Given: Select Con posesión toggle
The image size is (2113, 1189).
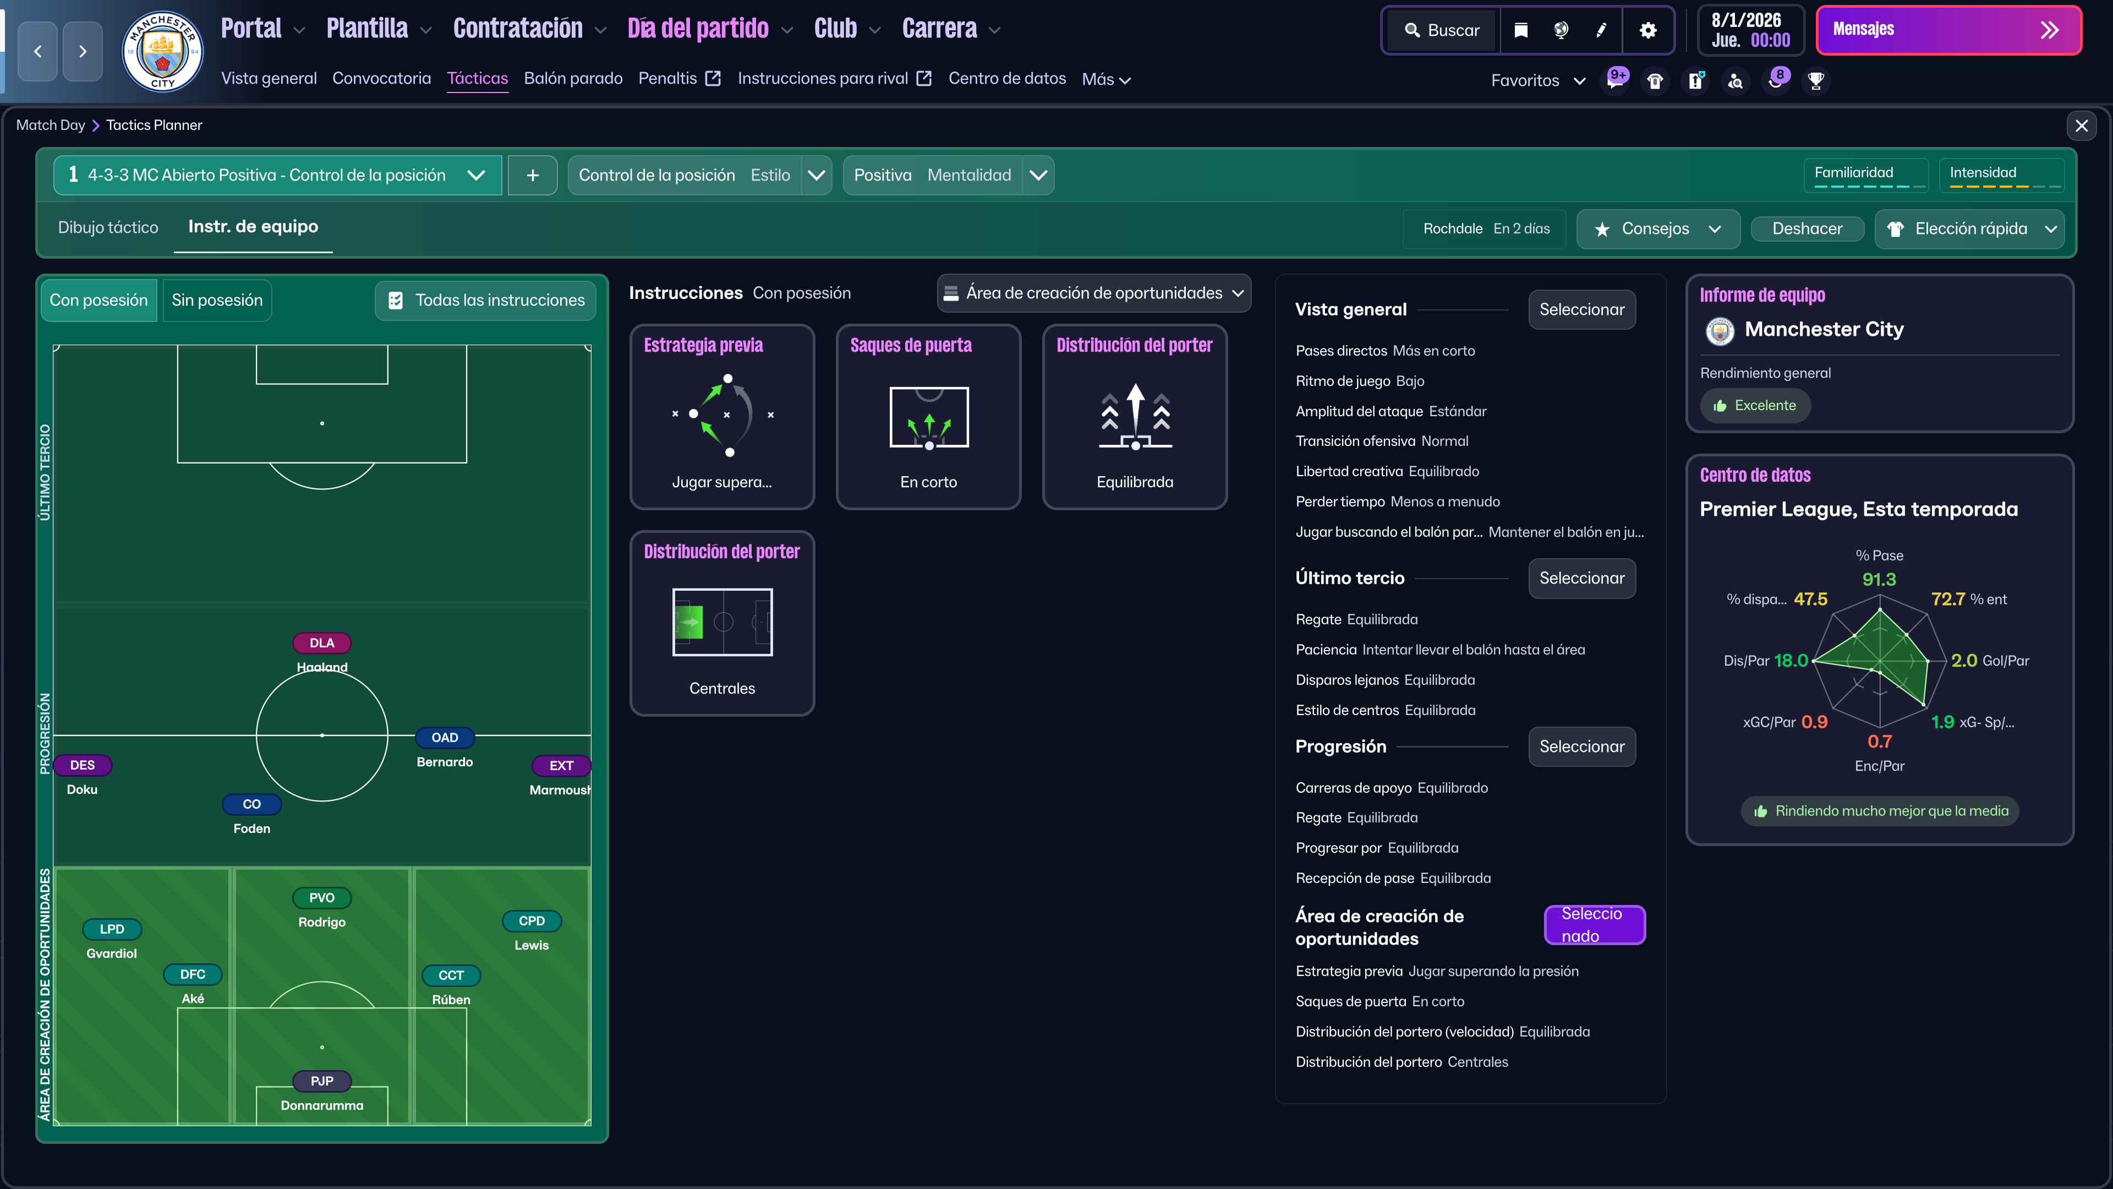Looking at the screenshot, I should tap(98, 301).
